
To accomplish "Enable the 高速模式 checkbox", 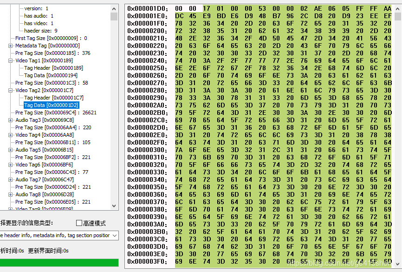I will 79,223.
